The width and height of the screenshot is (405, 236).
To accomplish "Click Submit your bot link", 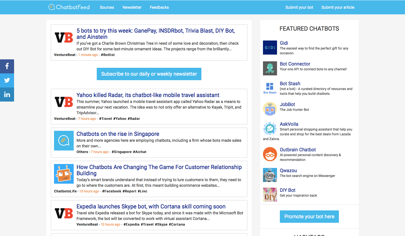I will click(x=299, y=7).
